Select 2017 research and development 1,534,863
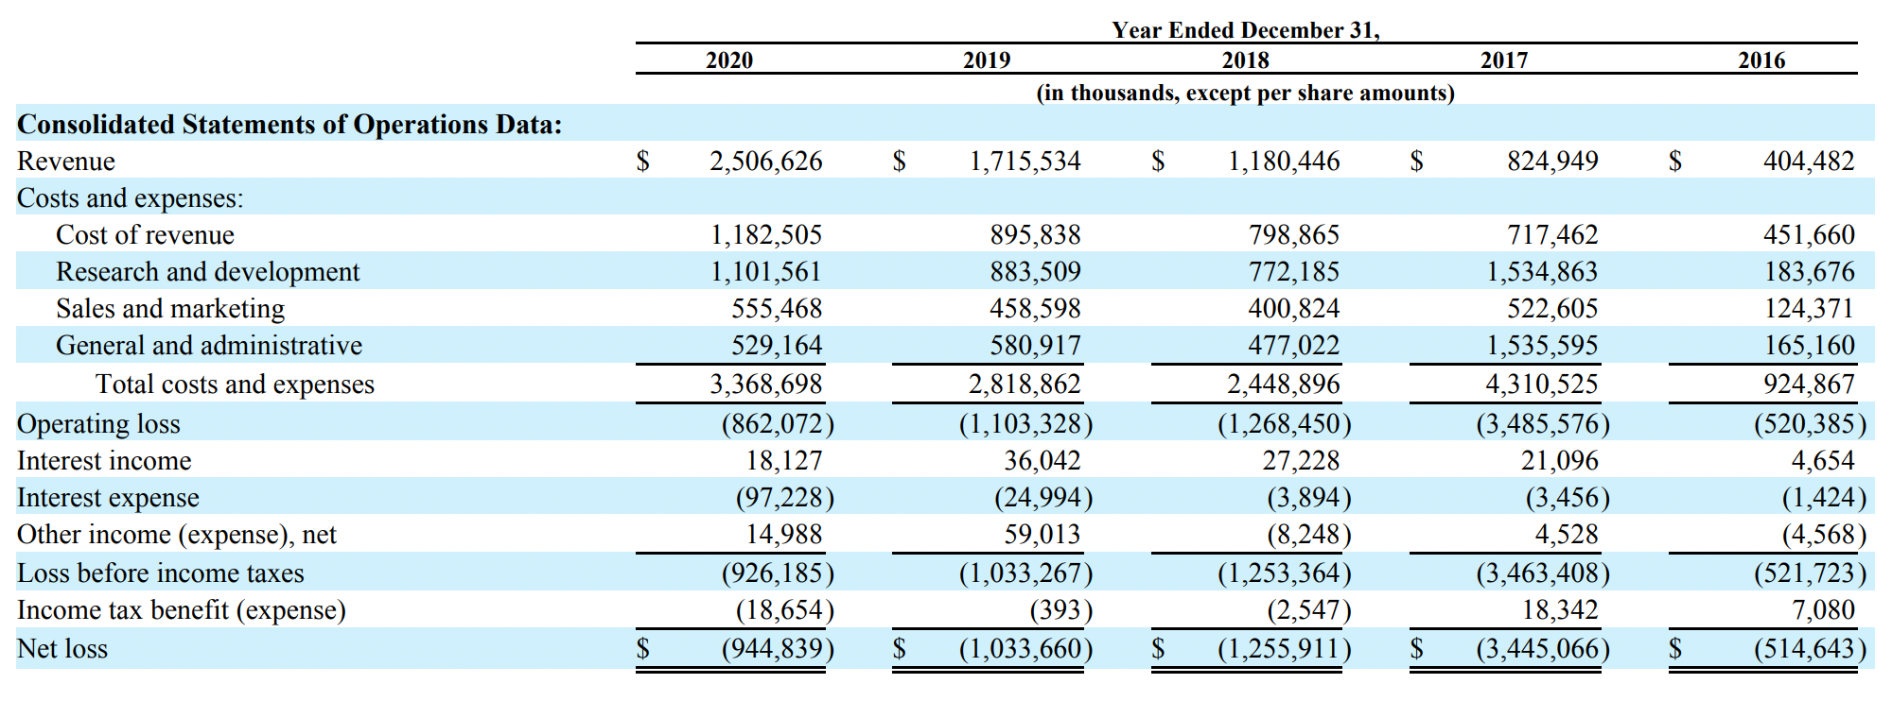The width and height of the screenshot is (1892, 718). [1542, 272]
